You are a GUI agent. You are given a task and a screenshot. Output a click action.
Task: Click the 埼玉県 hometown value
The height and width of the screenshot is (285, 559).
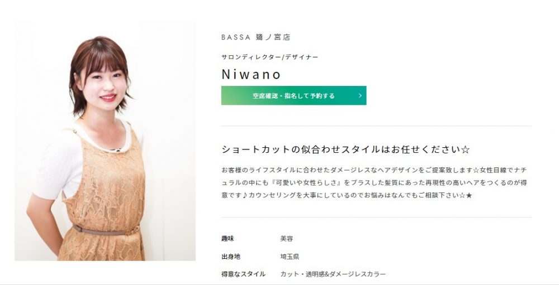click(x=290, y=257)
